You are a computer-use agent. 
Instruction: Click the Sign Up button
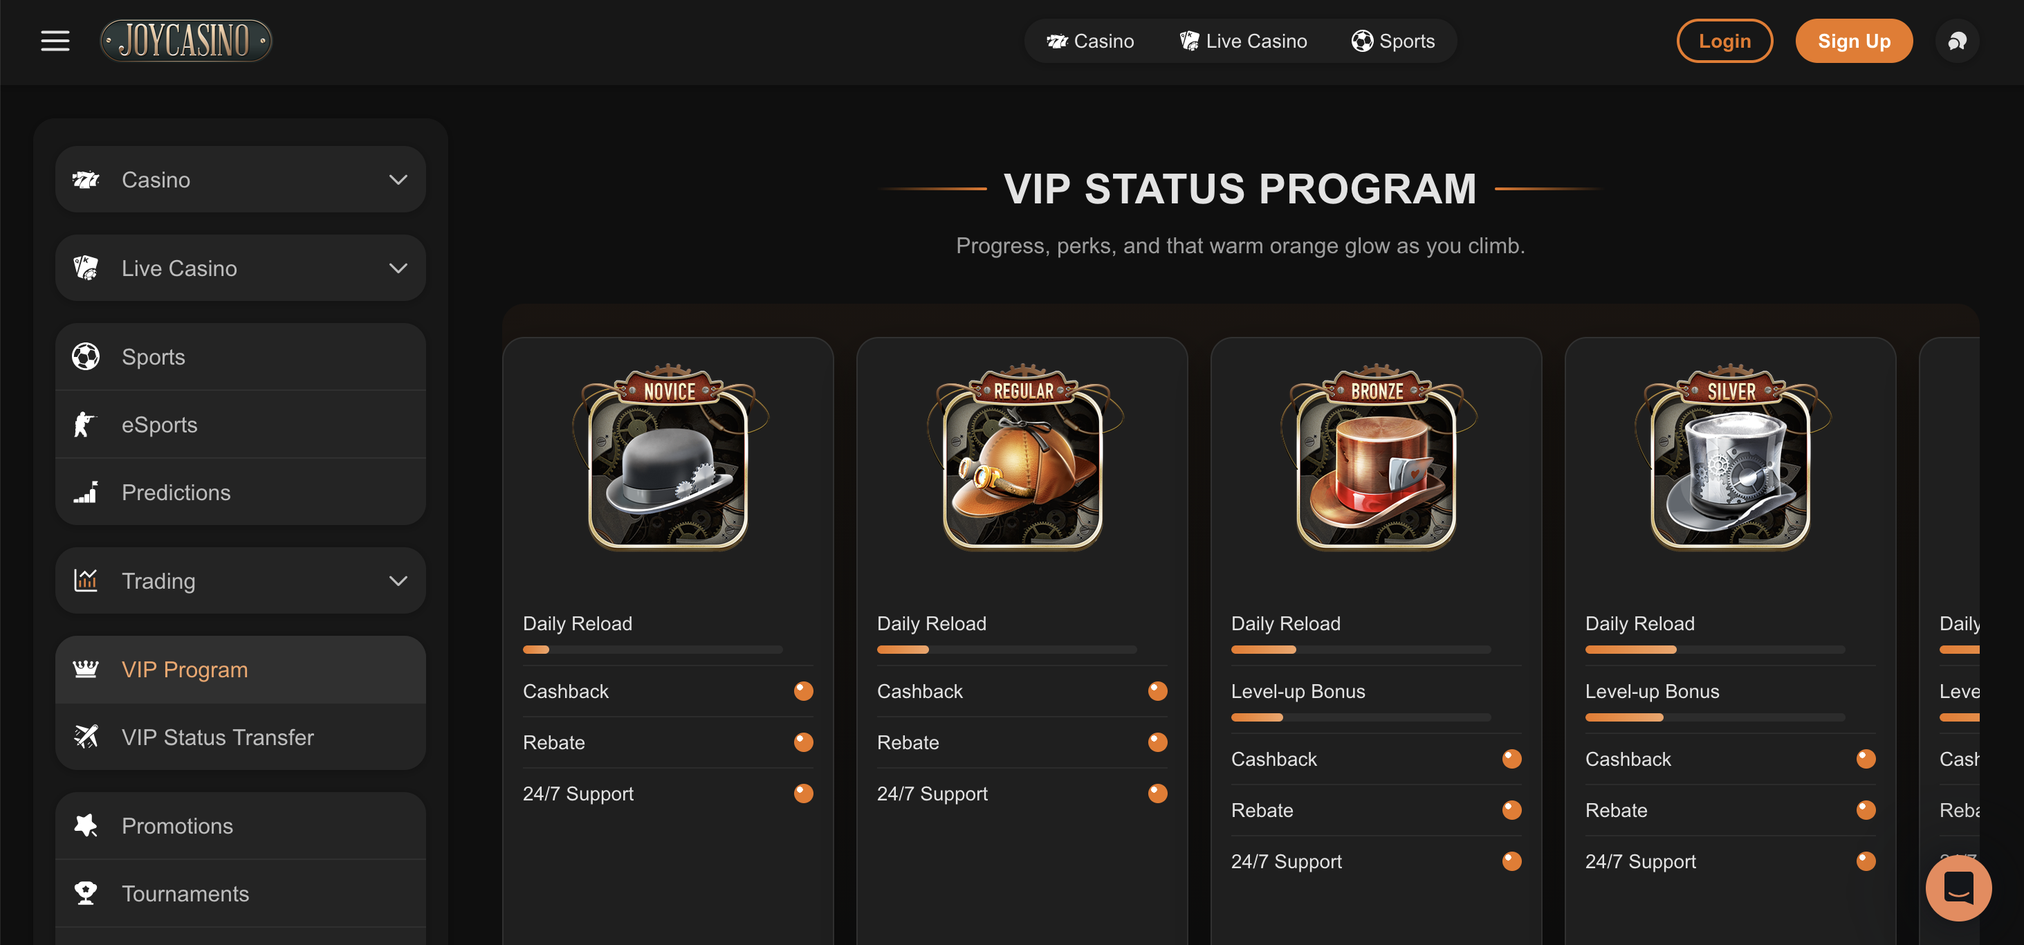(1854, 41)
